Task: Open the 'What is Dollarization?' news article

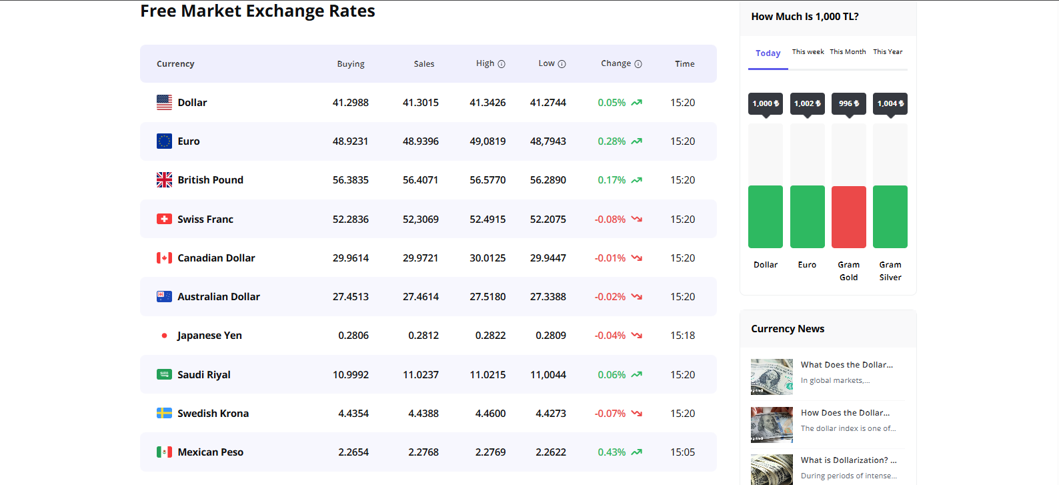Action: [848, 460]
